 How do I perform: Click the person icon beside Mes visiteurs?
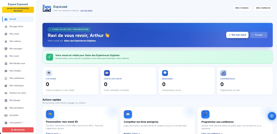[x=6, y=41]
